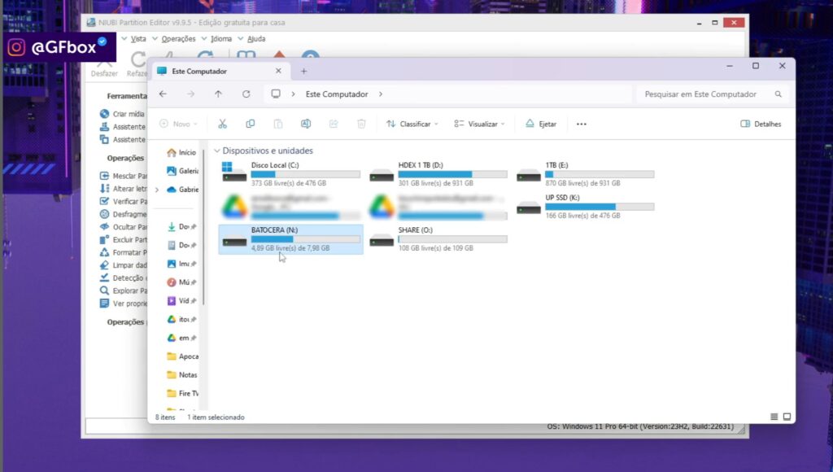Close the Este Computador tab
The image size is (833, 472).
(x=278, y=71)
